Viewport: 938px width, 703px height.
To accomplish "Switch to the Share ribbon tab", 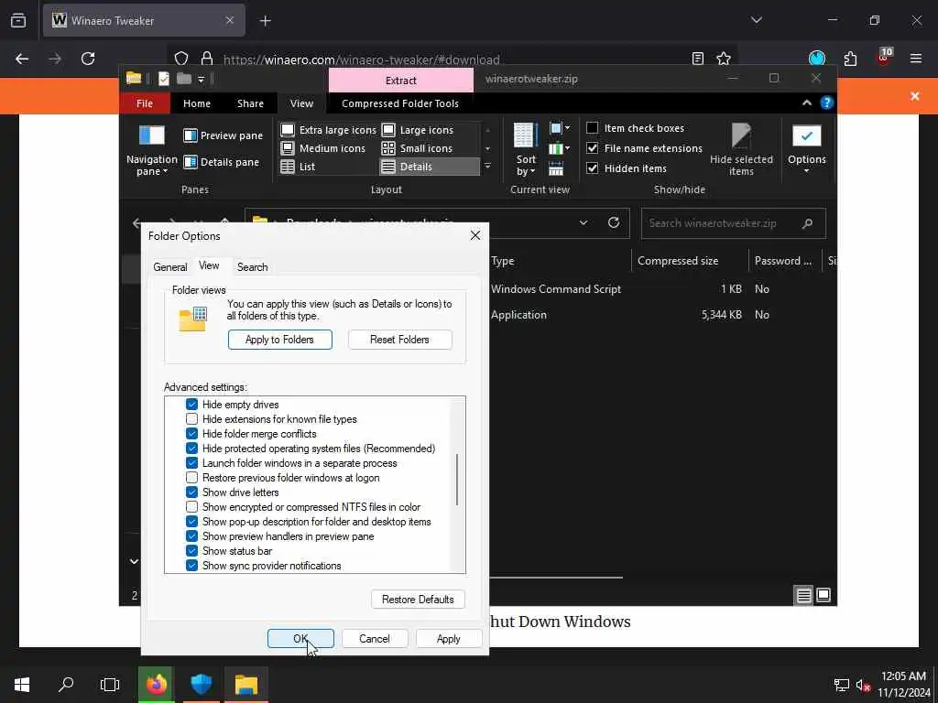I will pyautogui.click(x=250, y=103).
